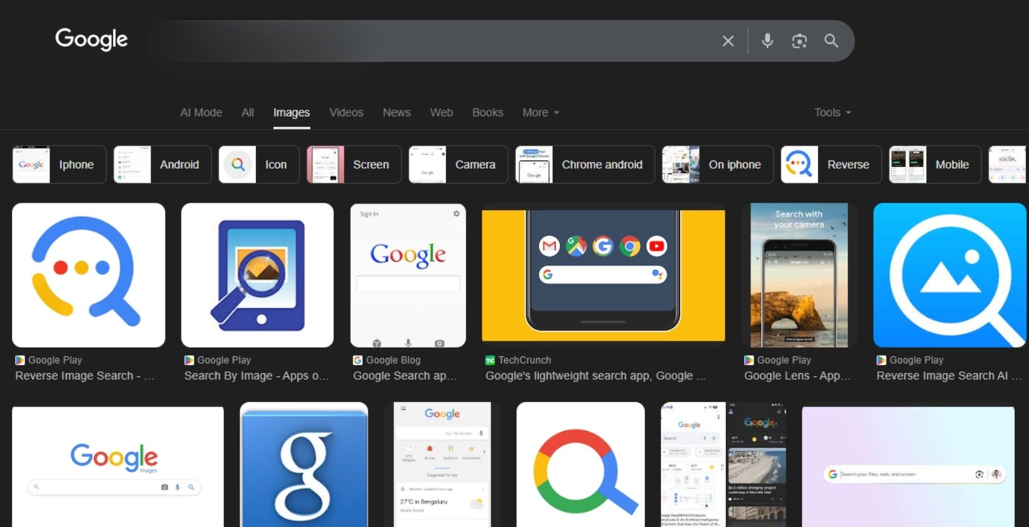This screenshot has width=1029, height=527.
Task: Open the Books tab
Action: click(x=488, y=112)
